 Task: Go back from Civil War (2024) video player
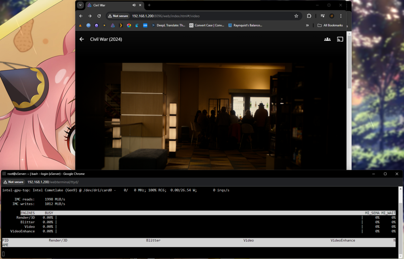[x=82, y=39]
